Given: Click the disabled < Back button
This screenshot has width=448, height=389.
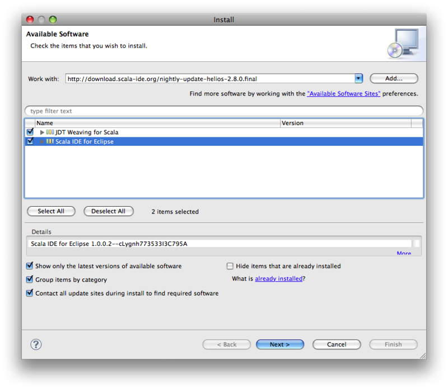Looking at the screenshot, I should (x=227, y=344).
